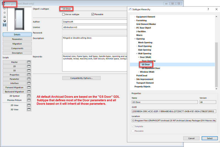Screen dimensions: 220x147
Task: Open Forward Migration script window icon
Action: (29, 87)
